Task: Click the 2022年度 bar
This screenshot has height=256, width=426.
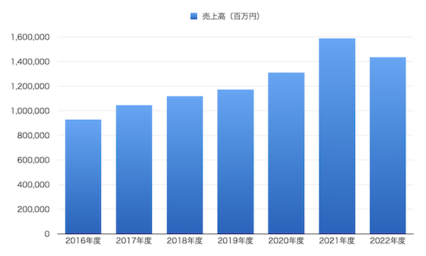Action: click(x=388, y=145)
